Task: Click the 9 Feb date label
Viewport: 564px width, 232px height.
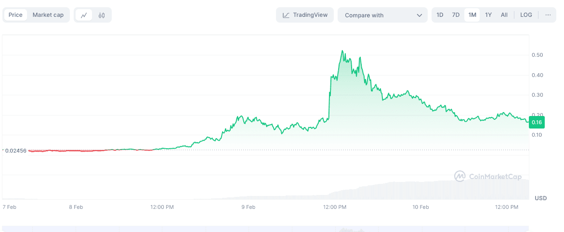Action: point(248,207)
